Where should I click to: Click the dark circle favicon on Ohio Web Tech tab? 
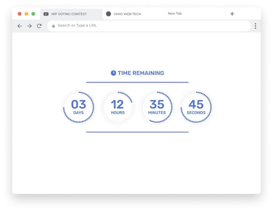pos(109,14)
